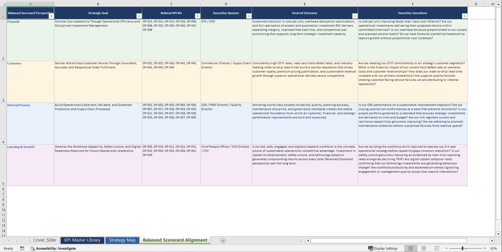This screenshot has height=252, width=502.
Task: Switch to the Cover_Slide sheet tab
Action: pyautogui.click(x=44, y=240)
